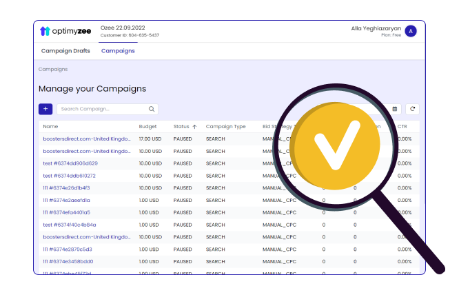
Task: Click the Status sort arrow
Action: click(x=194, y=127)
